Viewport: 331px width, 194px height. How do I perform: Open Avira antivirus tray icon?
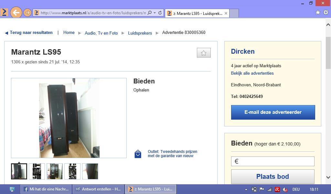point(277,189)
